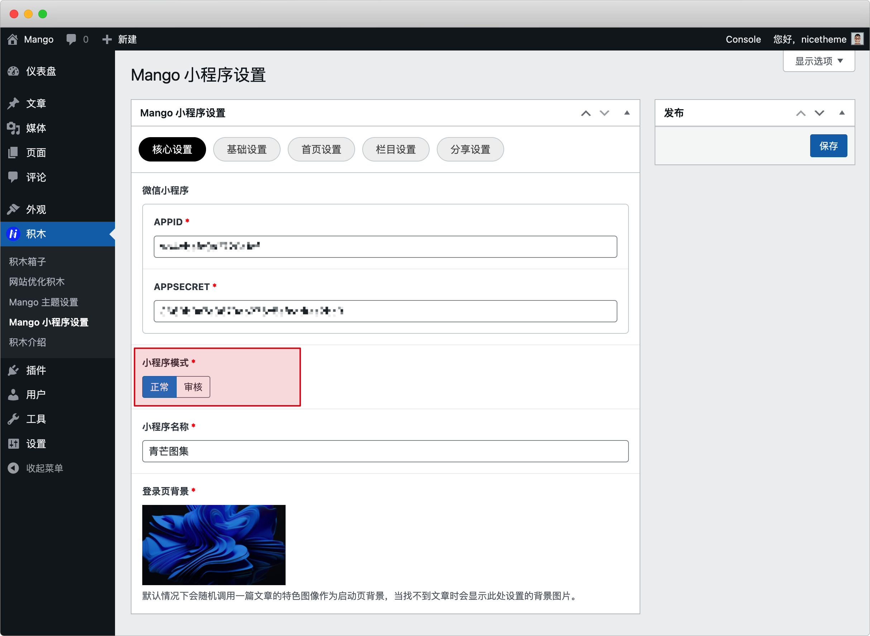The height and width of the screenshot is (636, 870).
Task: Focus the 小程序名称 input field
Action: [385, 451]
